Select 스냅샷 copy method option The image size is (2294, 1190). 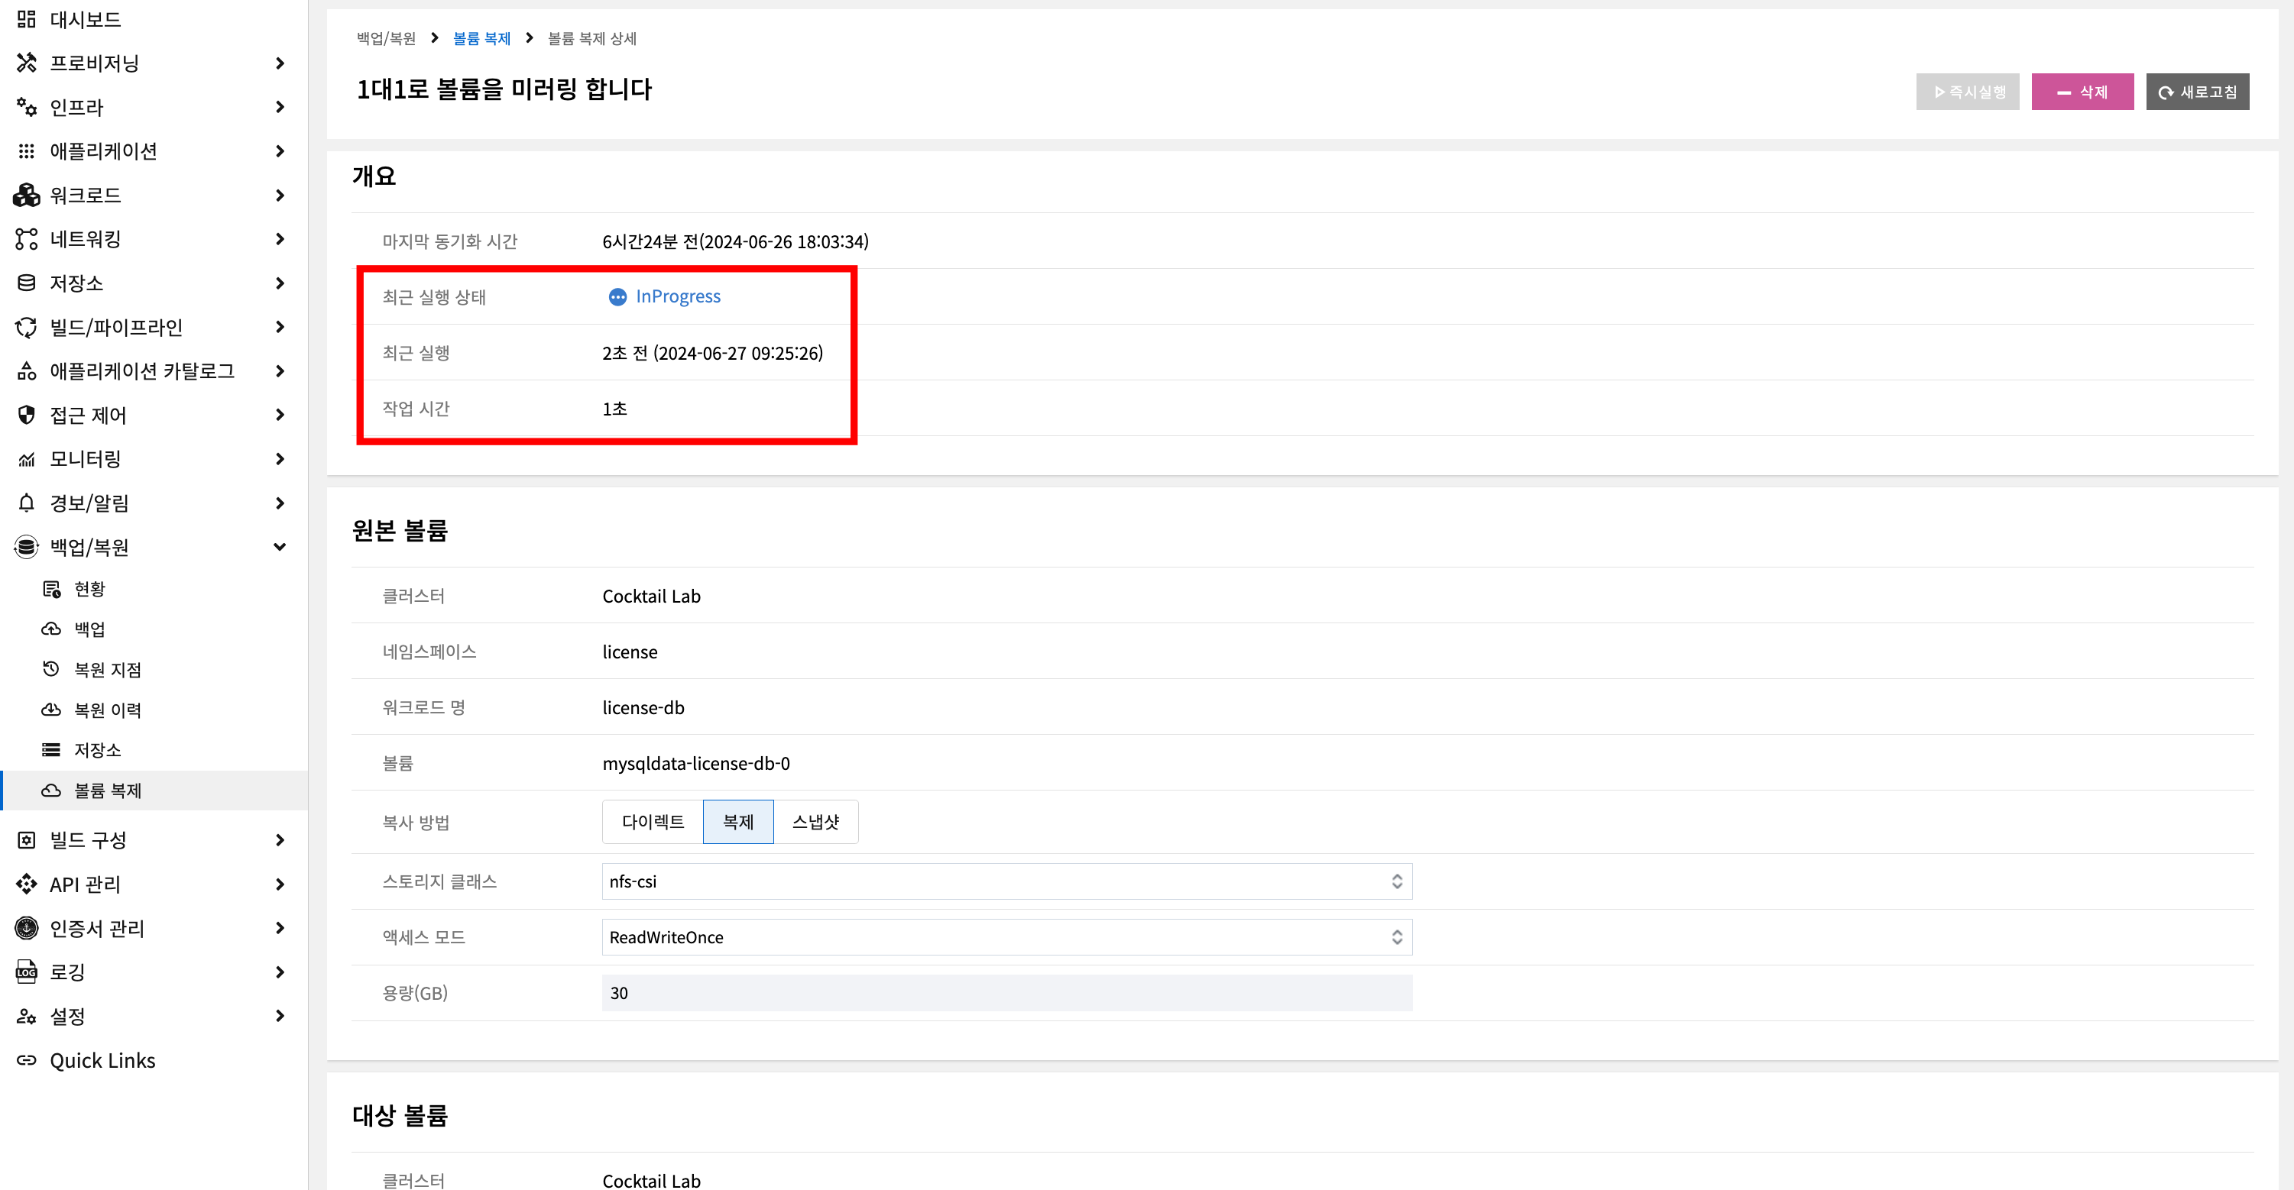[x=815, y=822]
